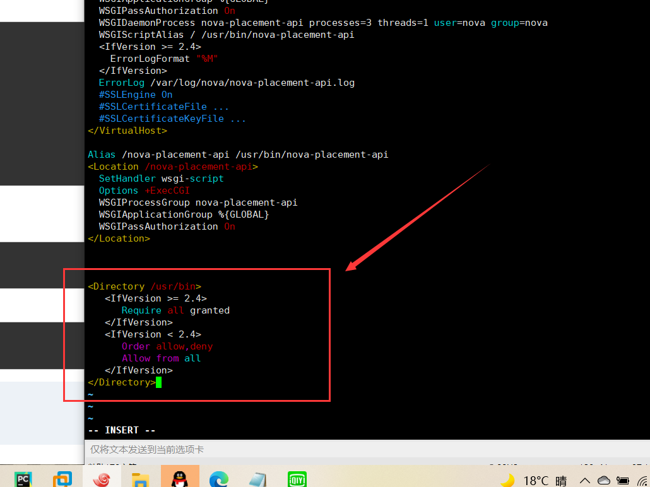Click 'WSGIProcessGroup nova-placement-api' line
This screenshot has width=650, height=487.
pos(198,202)
